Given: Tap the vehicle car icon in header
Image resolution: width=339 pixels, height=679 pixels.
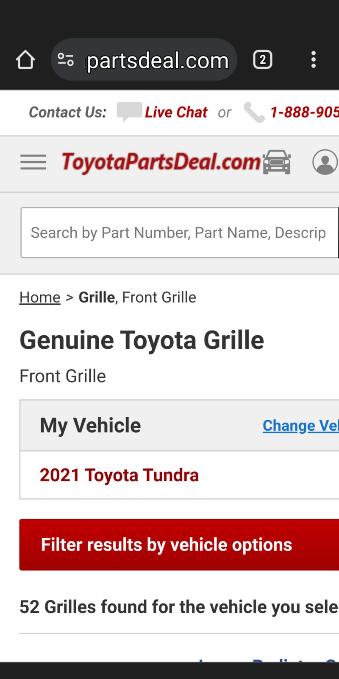Looking at the screenshot, I should pyautogui.click(x=277, y=162).
